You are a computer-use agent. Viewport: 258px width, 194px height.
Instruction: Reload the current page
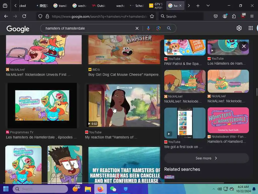tap(24, 16)
